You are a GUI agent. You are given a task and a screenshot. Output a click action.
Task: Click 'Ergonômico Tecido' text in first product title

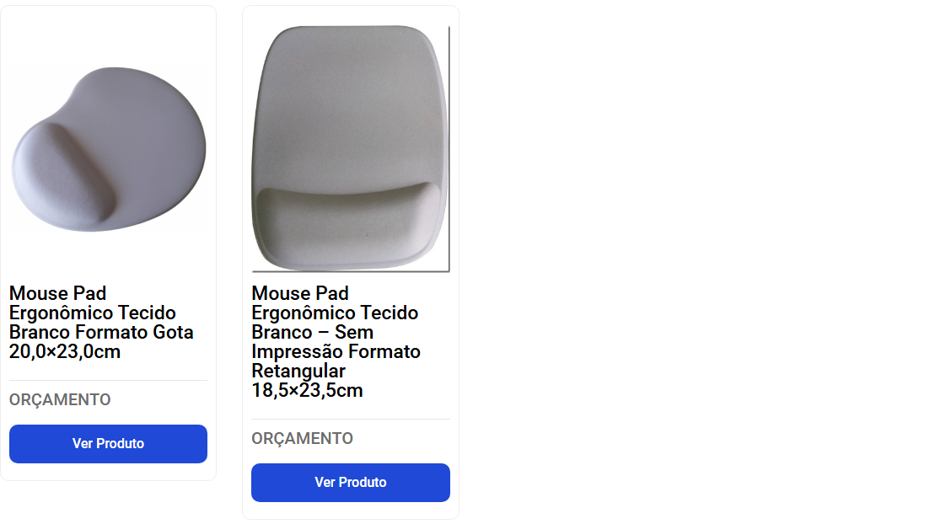coord(92,313)
